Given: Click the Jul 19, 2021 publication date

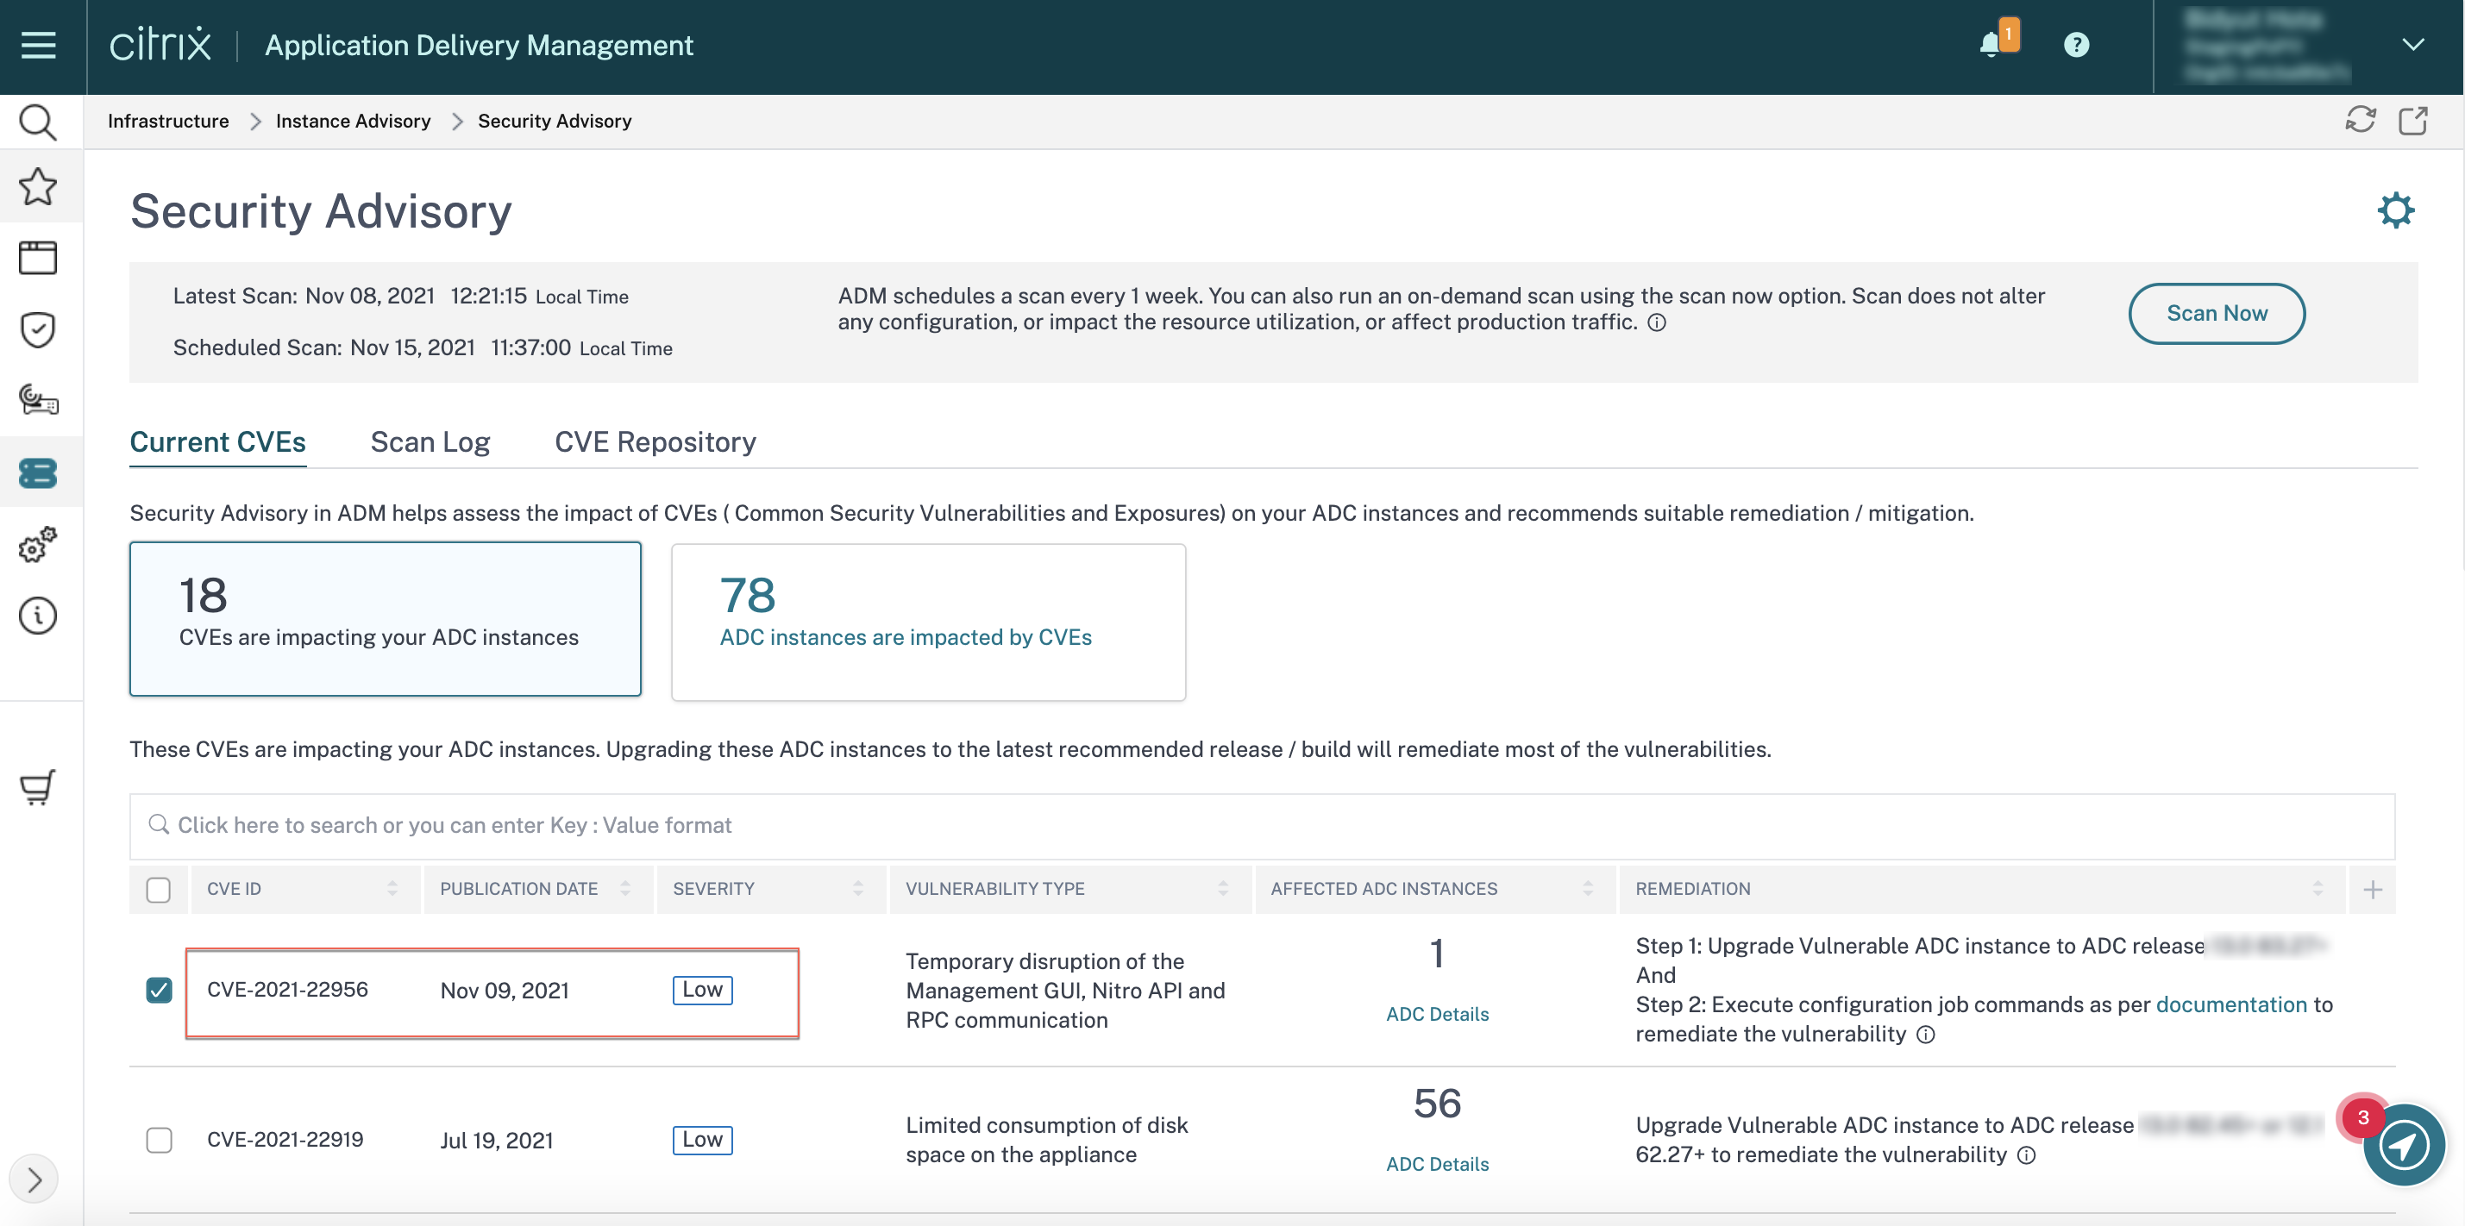Looking at the screenshot, I should point(497,1141).
